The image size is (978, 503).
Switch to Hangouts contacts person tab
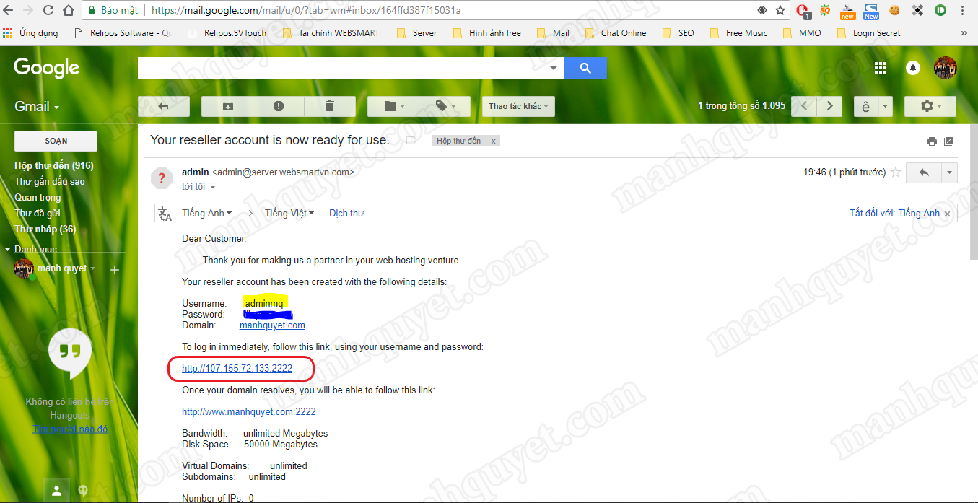pyautogui.click(x=56, y=490)
